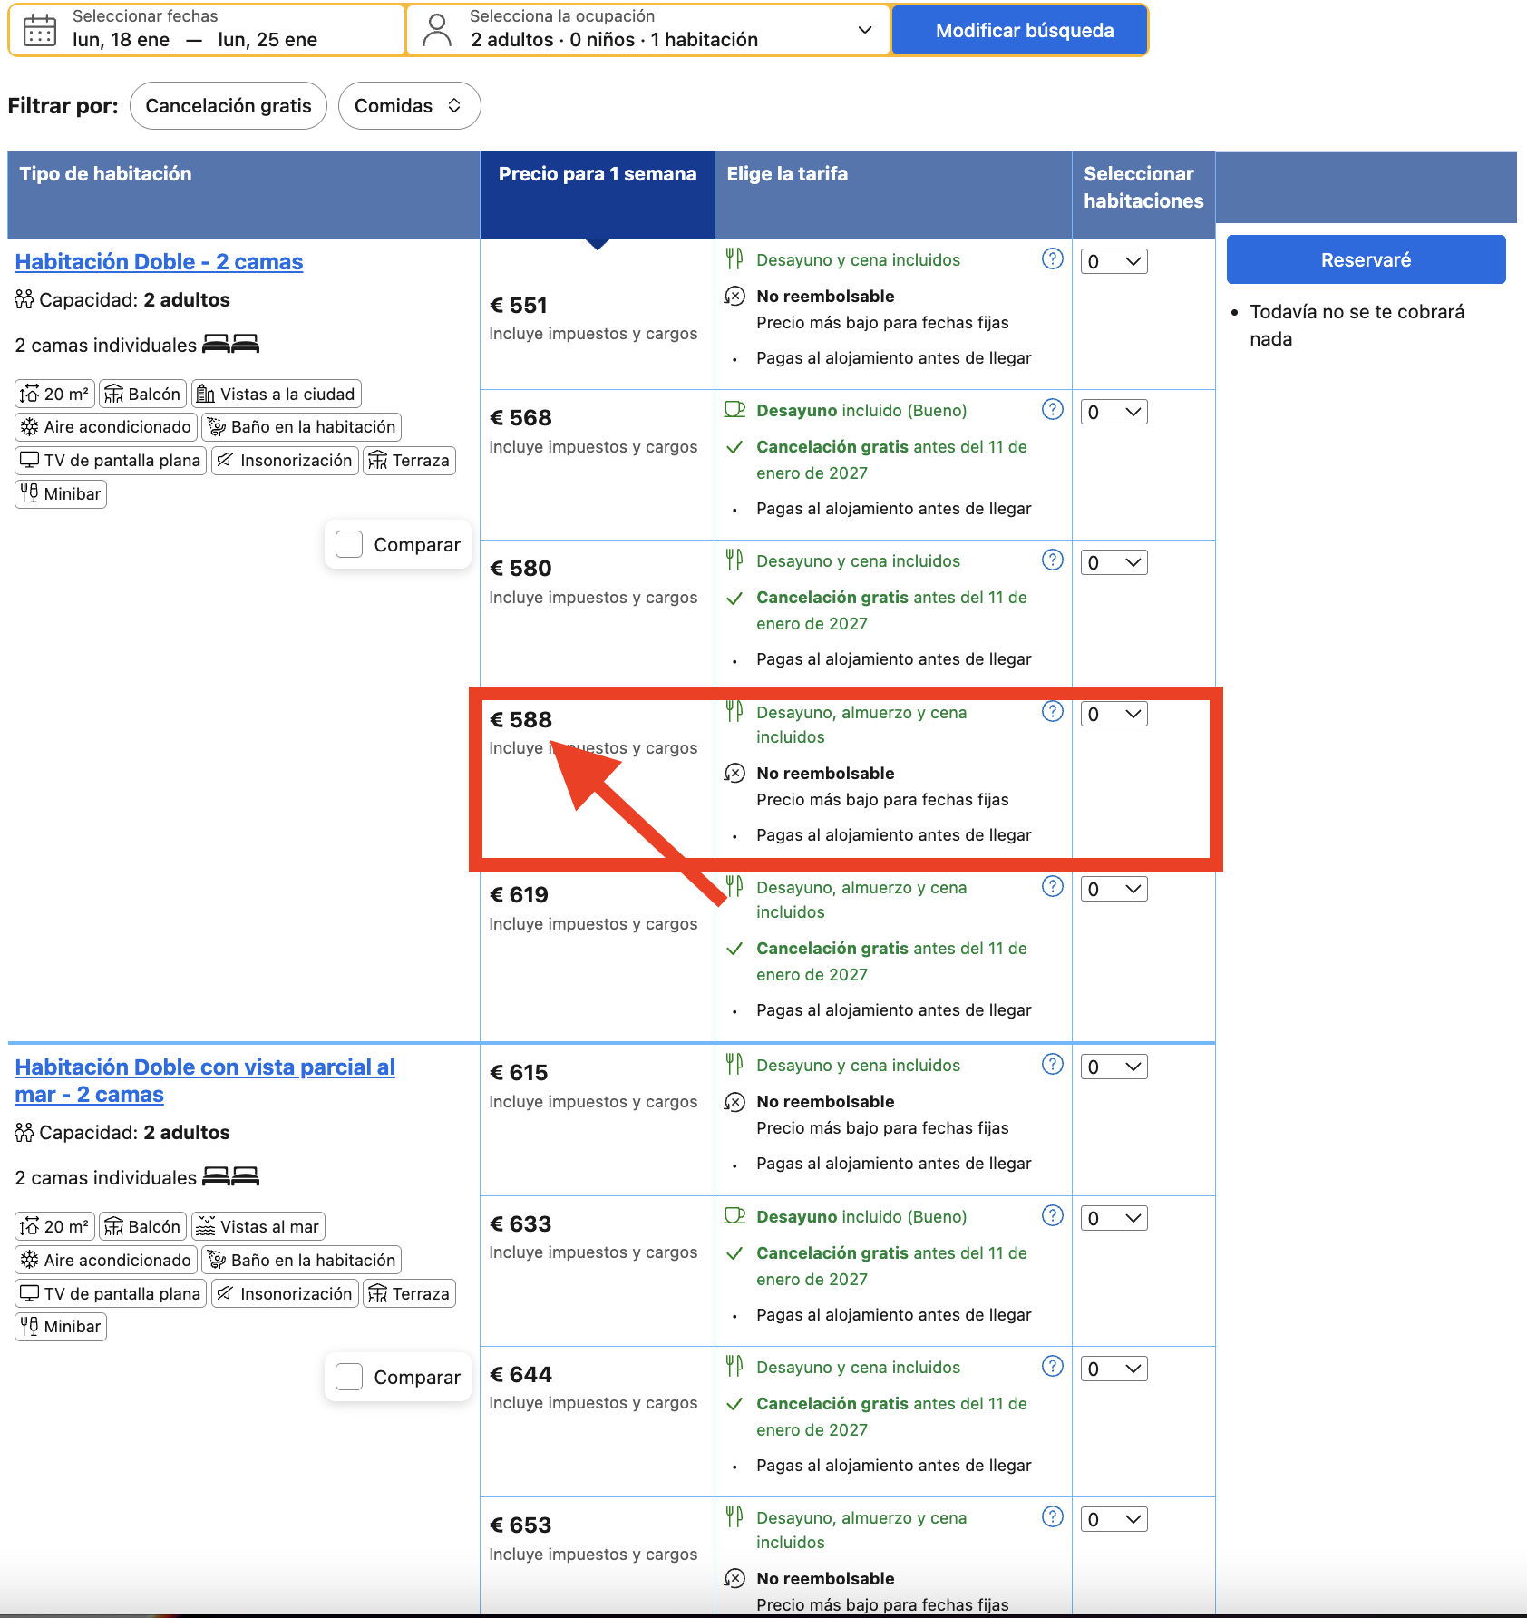Open info icon for €619 rate
This screenshot has width=1527, height=1618.
pyautogui.click(x=1052, y=886)
